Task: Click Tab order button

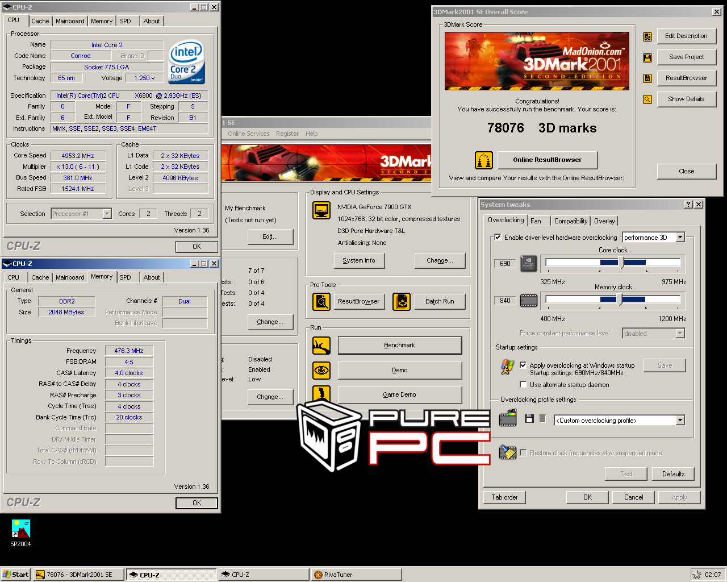Action: 505,497
